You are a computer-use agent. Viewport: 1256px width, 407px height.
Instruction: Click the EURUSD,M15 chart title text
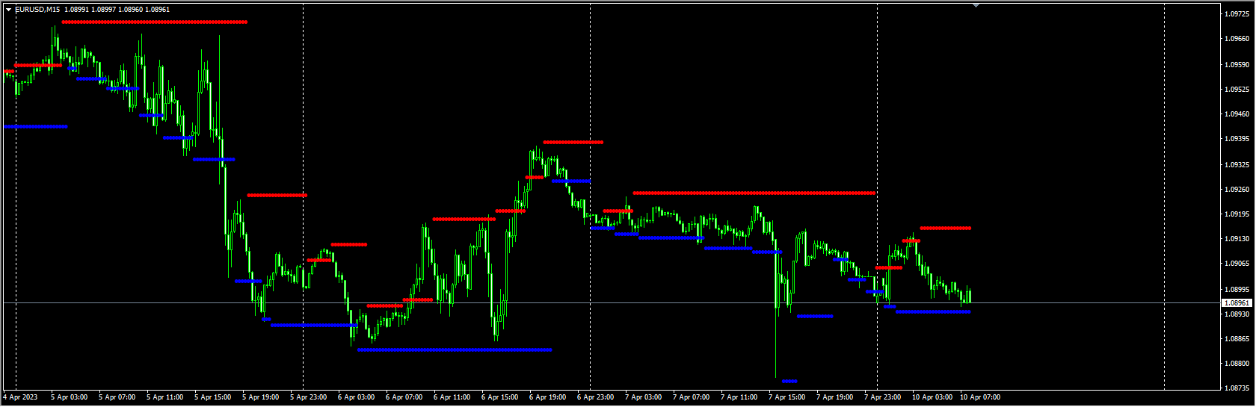click(37, 10)
